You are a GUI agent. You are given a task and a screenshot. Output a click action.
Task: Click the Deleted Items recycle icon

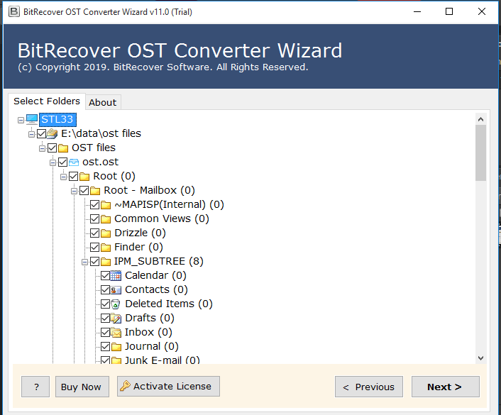point(116,304)
